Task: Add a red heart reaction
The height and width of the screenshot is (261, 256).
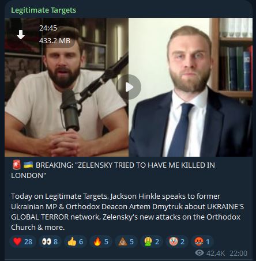Action: point(22,241)
